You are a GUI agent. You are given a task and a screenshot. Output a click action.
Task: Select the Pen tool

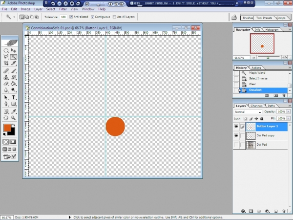pyautogui.click(x=6, y=104)
